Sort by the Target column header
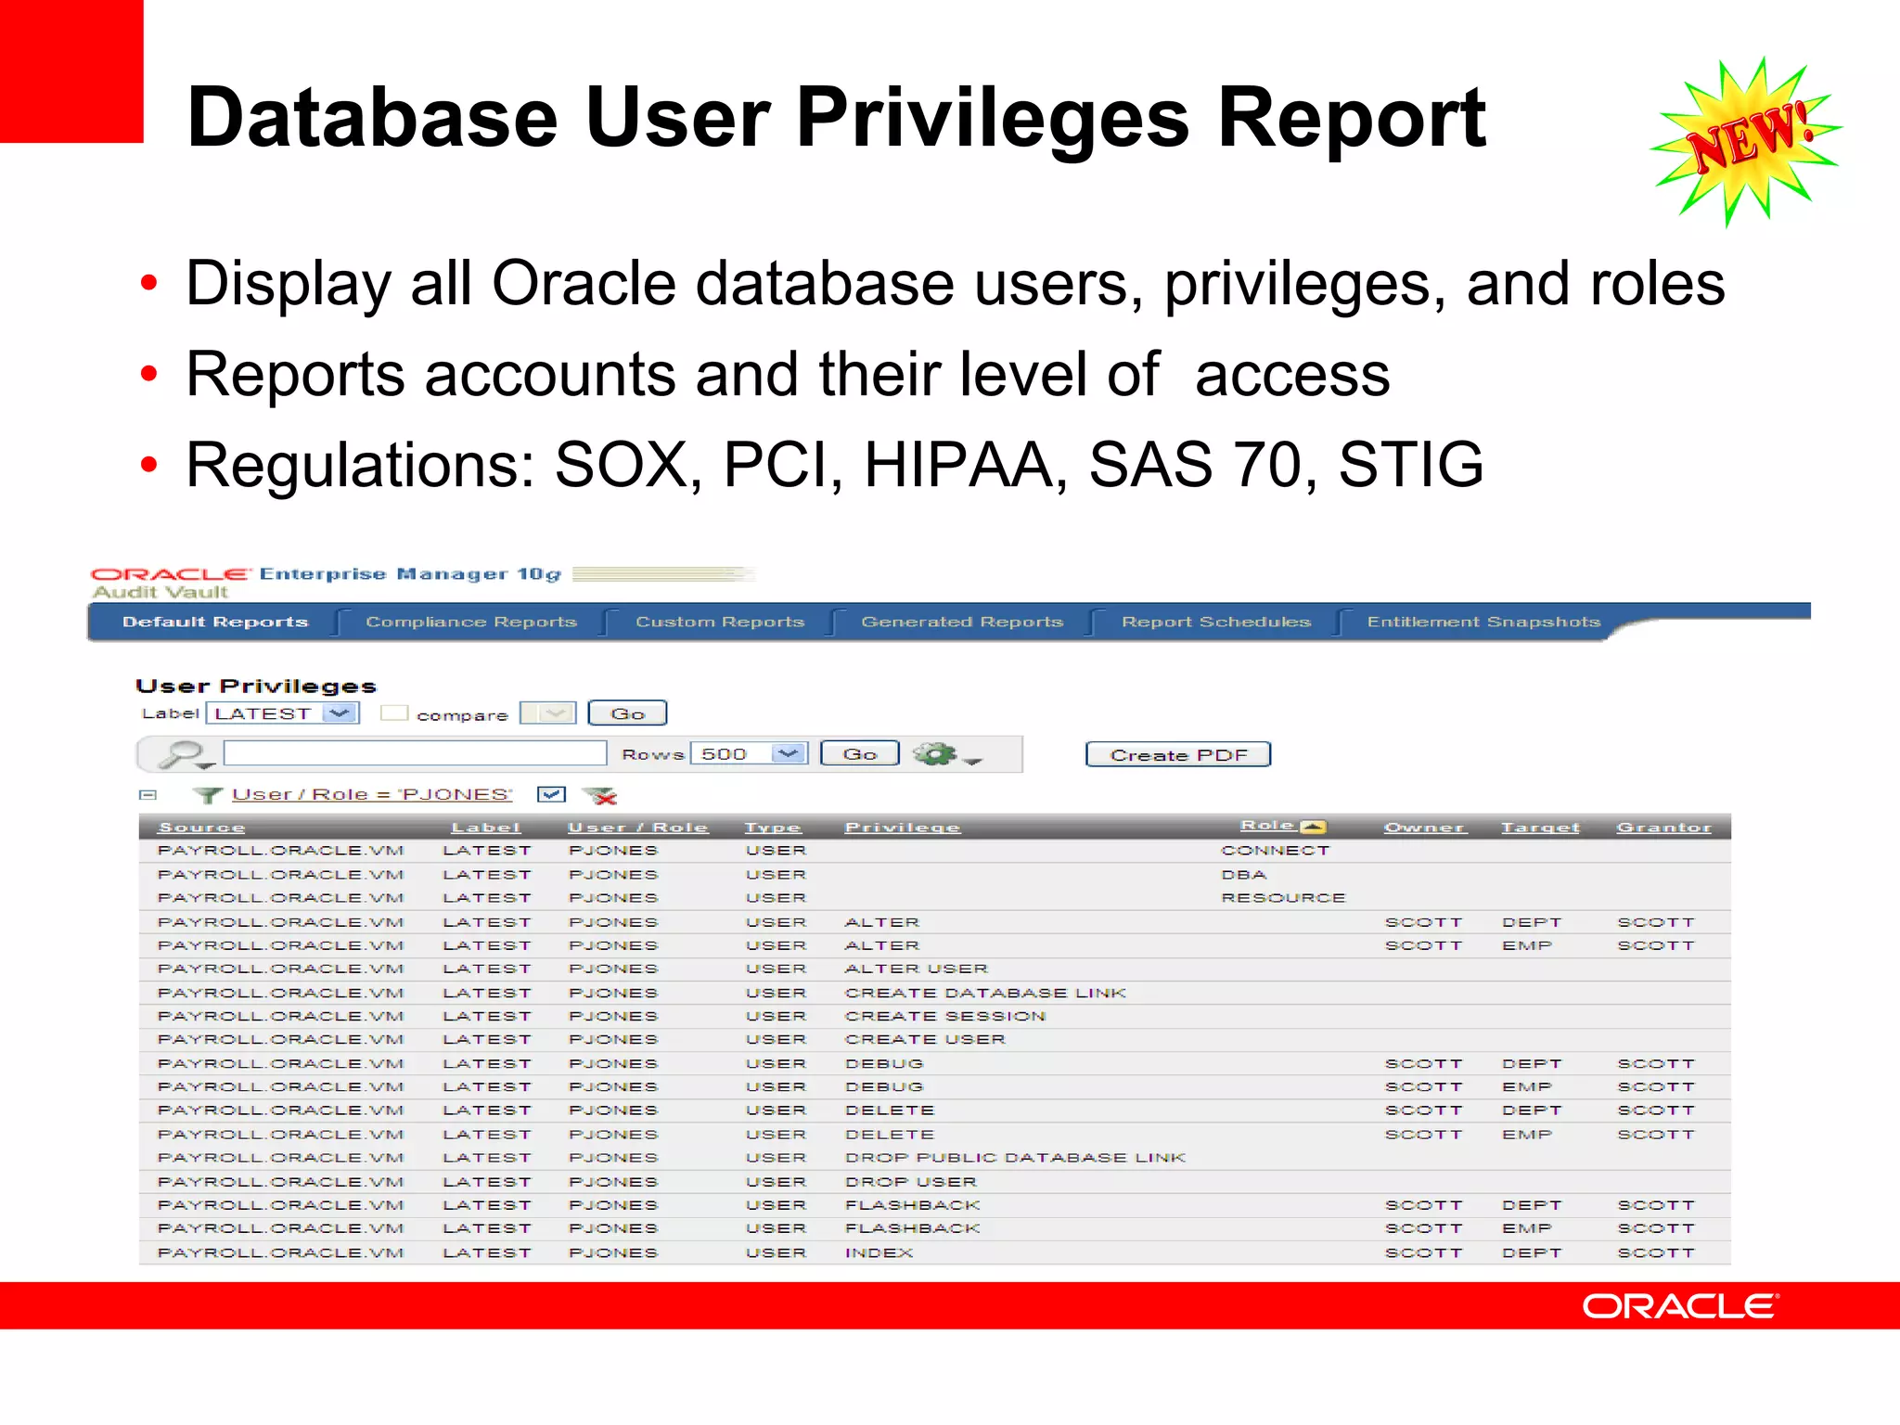 [1541, 827]
